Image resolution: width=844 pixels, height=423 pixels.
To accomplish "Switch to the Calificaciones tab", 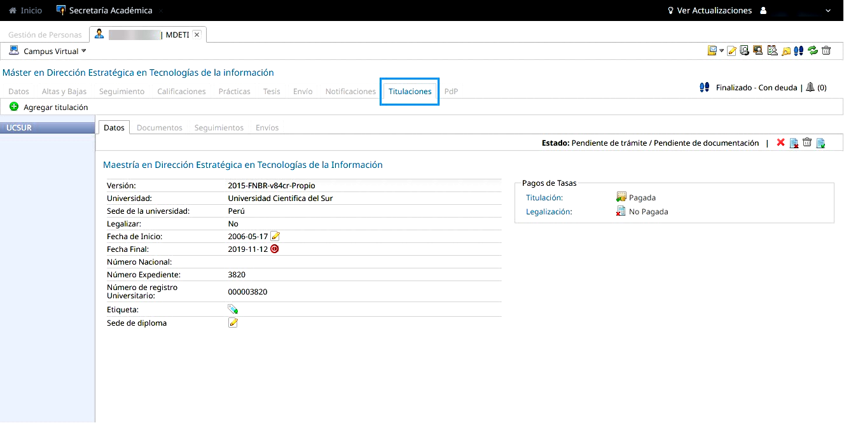I will tap(181, 92).
